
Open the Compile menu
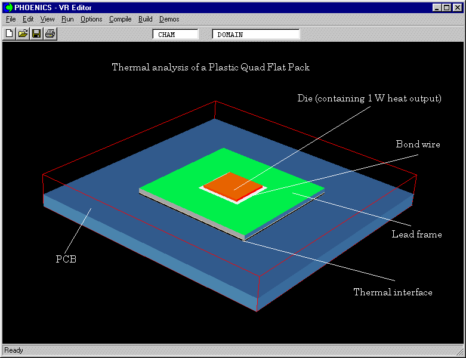point(120,19)
